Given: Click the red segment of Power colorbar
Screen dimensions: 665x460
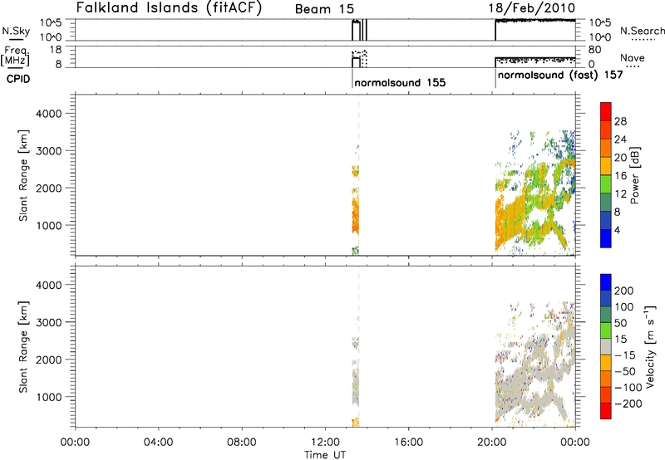Looking at the screenshot, I should coord(606,112).
